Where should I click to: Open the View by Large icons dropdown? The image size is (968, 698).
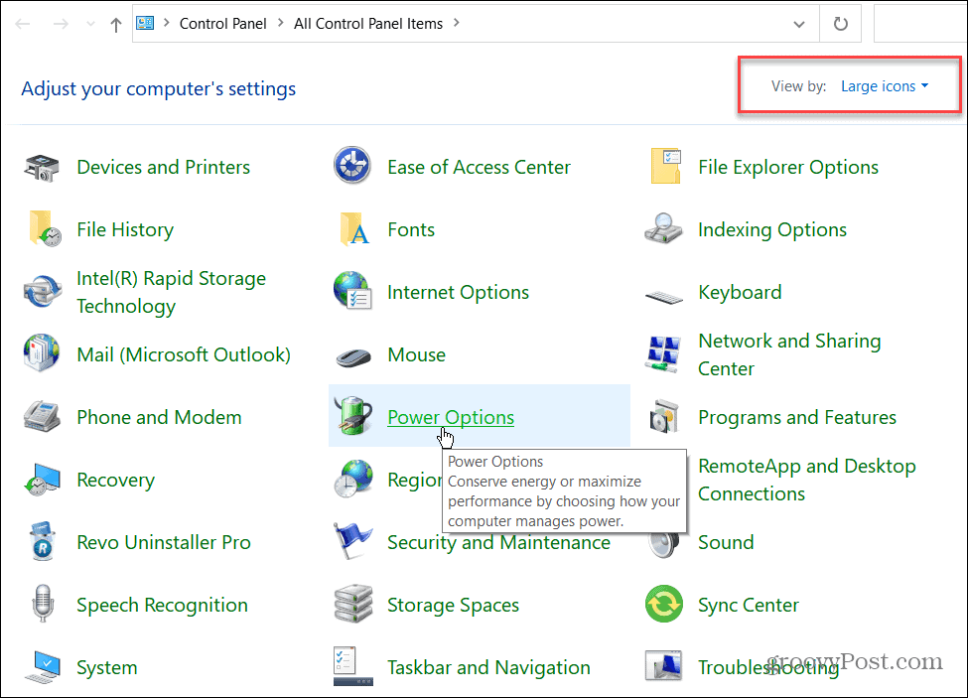[x=884, y=86]
